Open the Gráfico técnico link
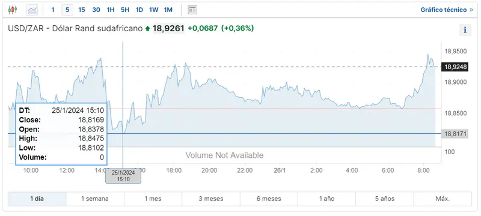Screen dimensions: 481x216 pyautogui.click(x=443, y=10)
